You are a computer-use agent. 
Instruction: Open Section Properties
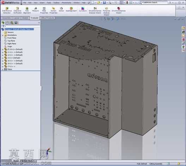click(53, 10)
